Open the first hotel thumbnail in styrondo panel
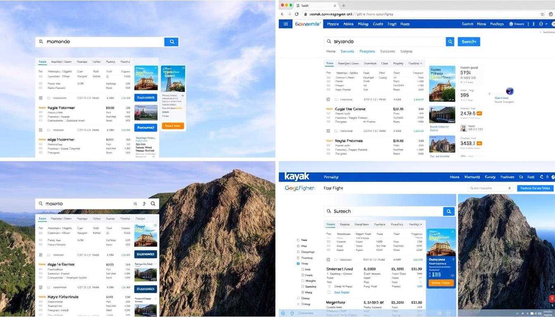Screen dimensions: 555x317 pyautogui.click(x=442, y=84)
